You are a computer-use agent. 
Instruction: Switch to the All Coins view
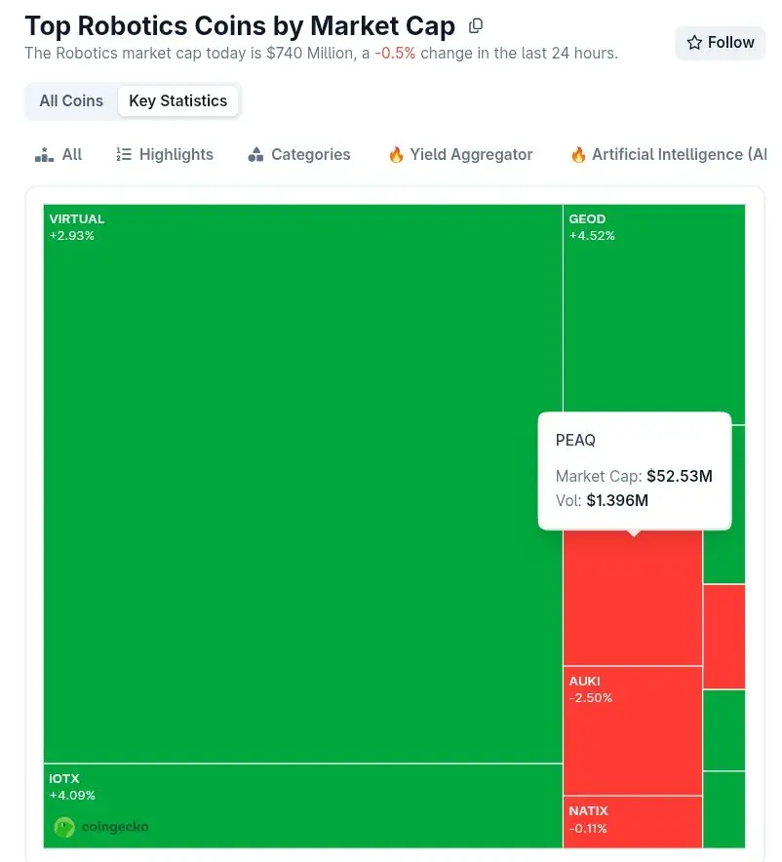(71, 101)
